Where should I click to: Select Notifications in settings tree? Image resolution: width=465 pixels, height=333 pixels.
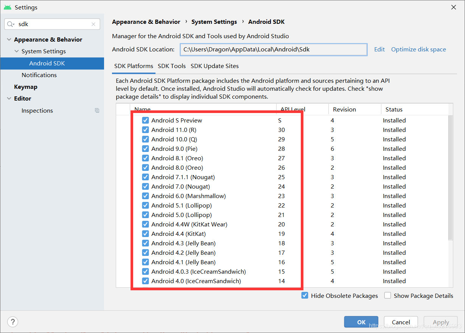(39, 75)
